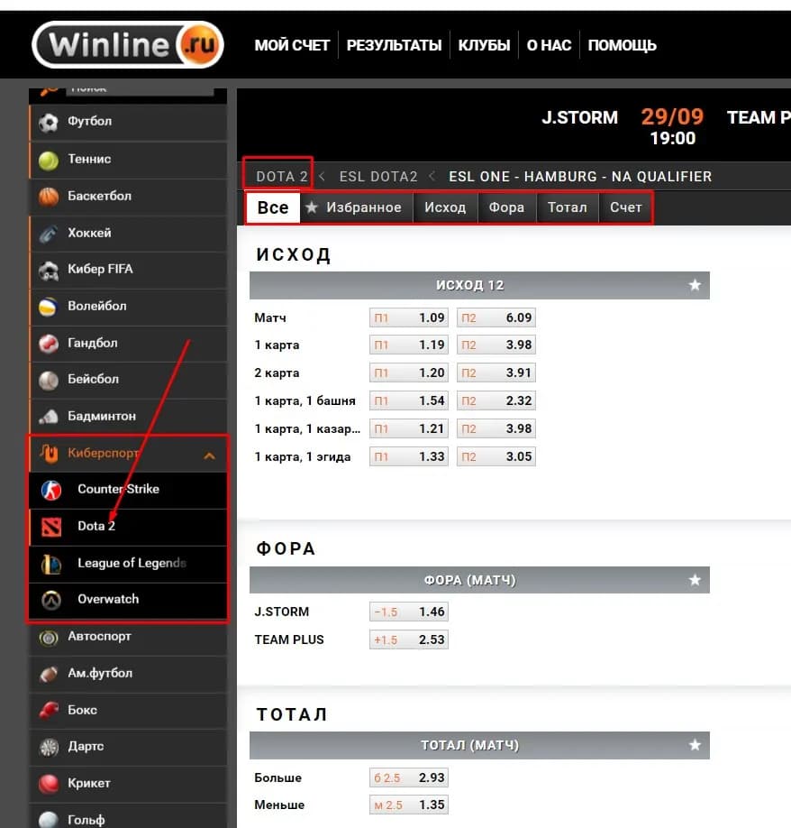Click the volleyball icon beside Волейбол
791x828 pixels.
click(x=49, y=307)
